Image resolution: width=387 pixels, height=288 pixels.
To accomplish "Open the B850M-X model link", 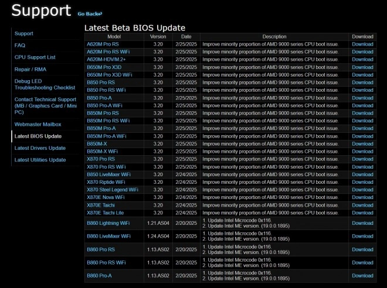I will click(x=97, y=144).
